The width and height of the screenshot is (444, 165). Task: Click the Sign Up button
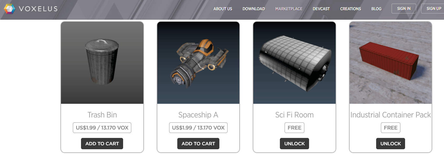pyautogui.click(x=433, y=9)
